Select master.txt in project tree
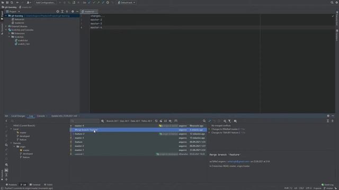 (x=17, y=23)
